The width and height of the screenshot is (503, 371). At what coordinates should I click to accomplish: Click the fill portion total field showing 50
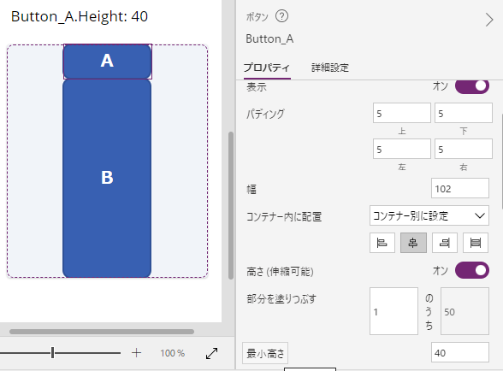[465, 311]
